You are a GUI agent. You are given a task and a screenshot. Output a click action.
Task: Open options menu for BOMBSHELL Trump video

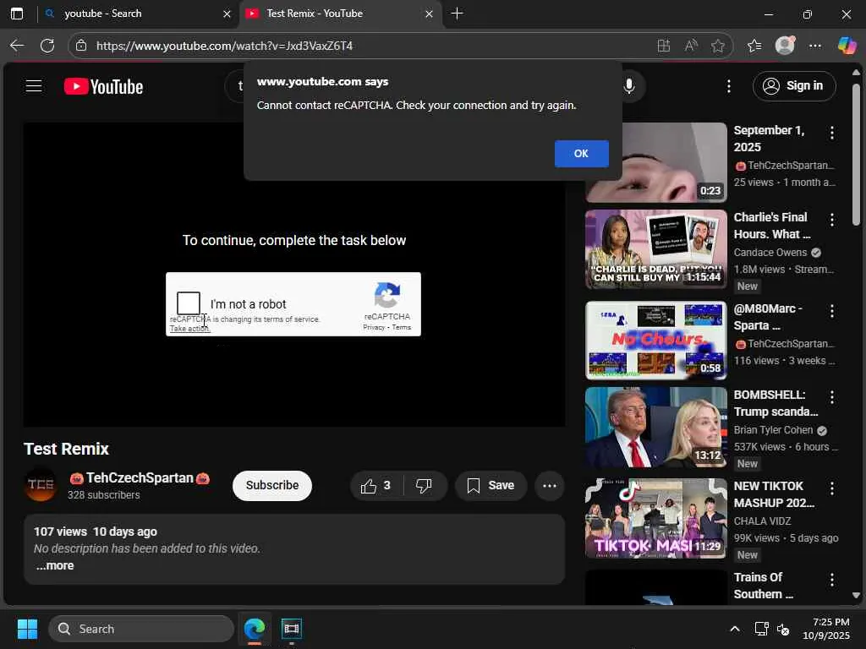(x=831, y=397)
